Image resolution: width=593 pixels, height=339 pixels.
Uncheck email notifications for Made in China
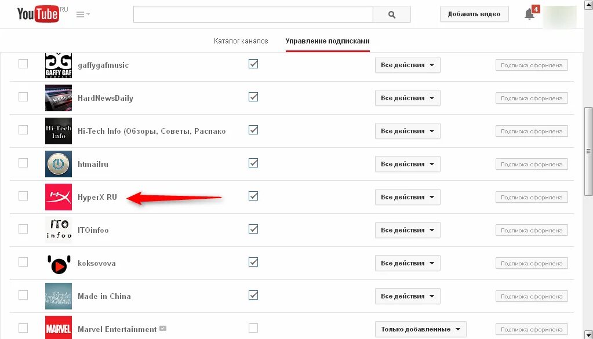click(x=253, y=295)
